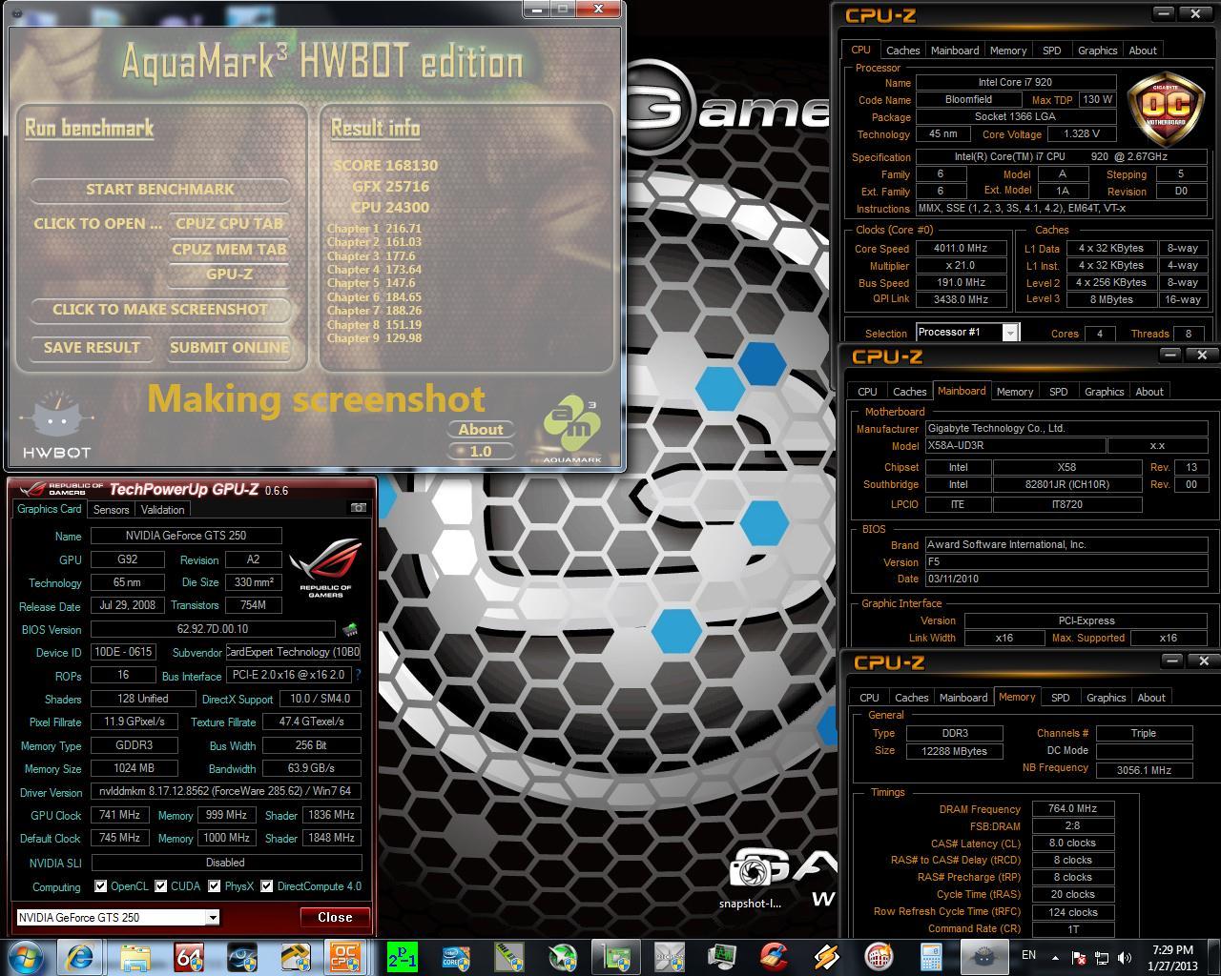Click SUBMIT ONLINE in AquaMark
Screen dimensions: 1221x976
229,347
